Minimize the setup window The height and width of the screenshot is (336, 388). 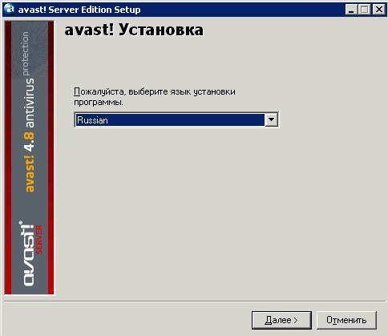click(351, 10)
